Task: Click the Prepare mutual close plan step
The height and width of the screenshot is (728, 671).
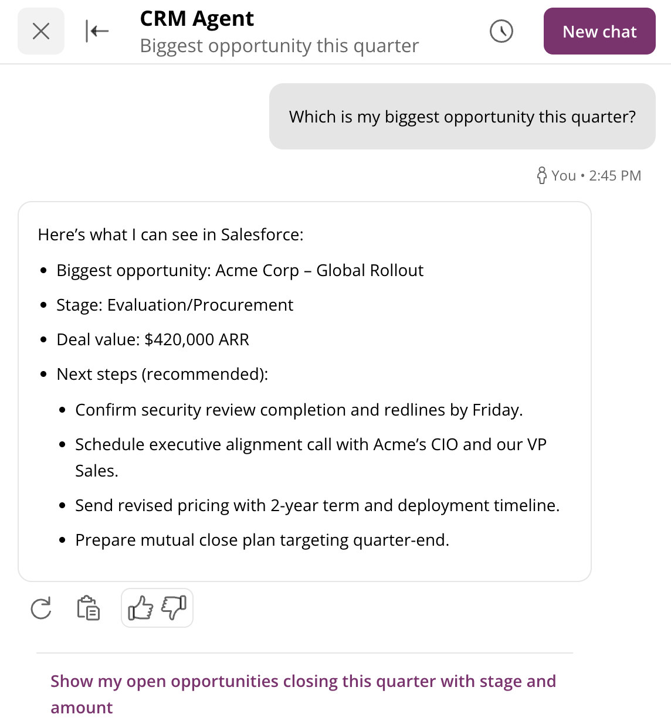Action: click(262, 540)
